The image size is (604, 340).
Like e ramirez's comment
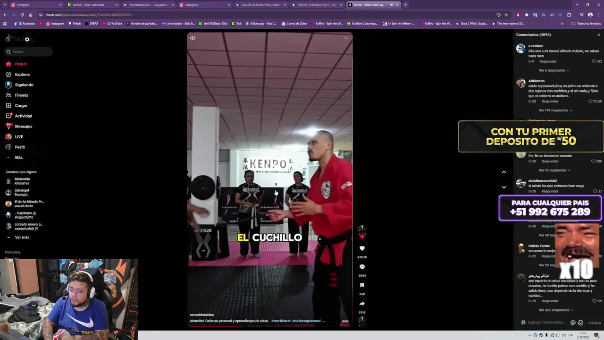coord(594,61)
